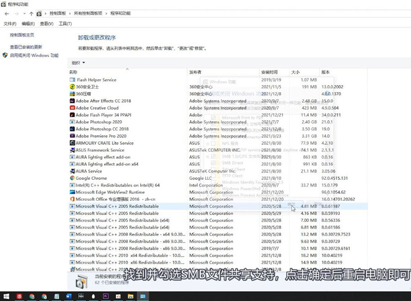
Task: Click the 控制面板 breadcrumb
Action: click(x=58, y=13)
